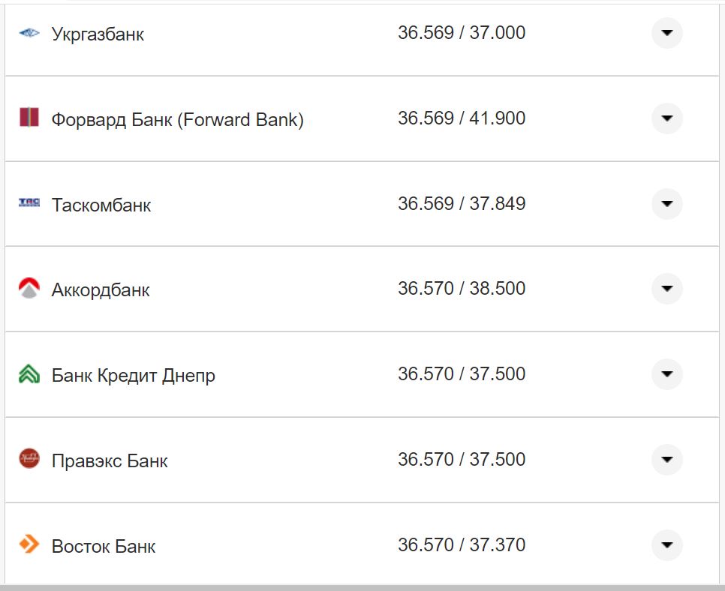725x591 pixels.
Task: Click the Укргазбанк logo icon
Action: (x=29, y=33)
